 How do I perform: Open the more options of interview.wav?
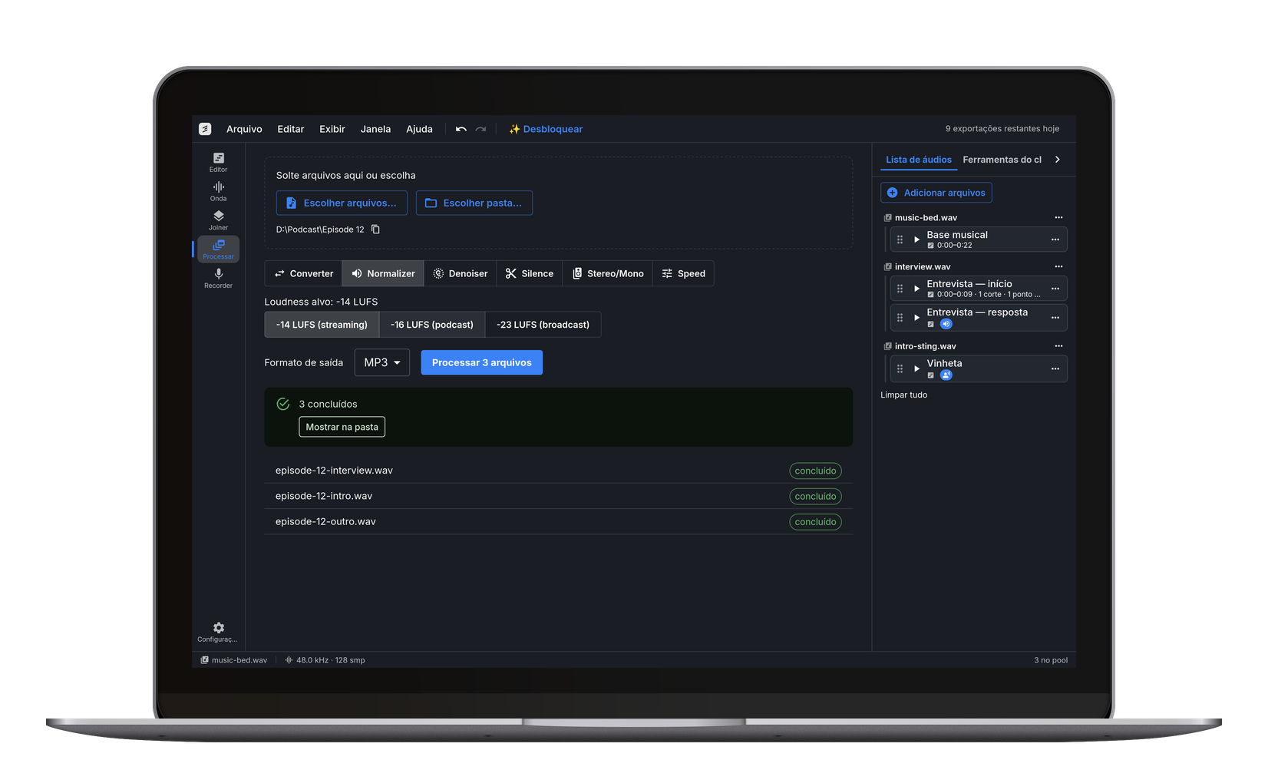point(1058,266)
